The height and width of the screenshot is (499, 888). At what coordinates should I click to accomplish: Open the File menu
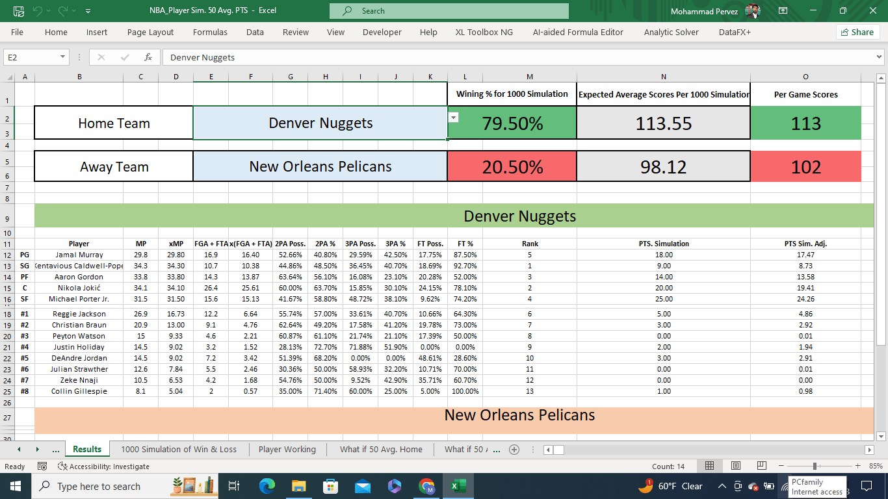(17, 32)
